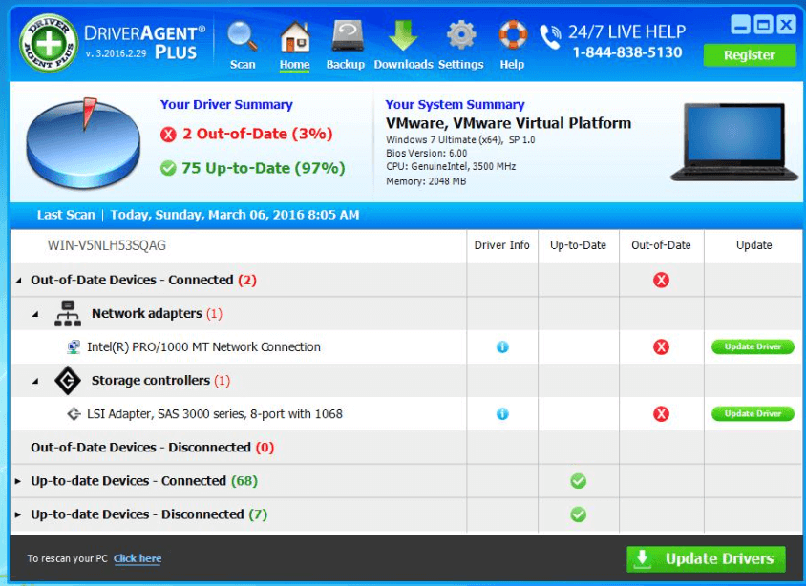Click computer name WIN-V5NLH53SQAG

tap(107, 245)
